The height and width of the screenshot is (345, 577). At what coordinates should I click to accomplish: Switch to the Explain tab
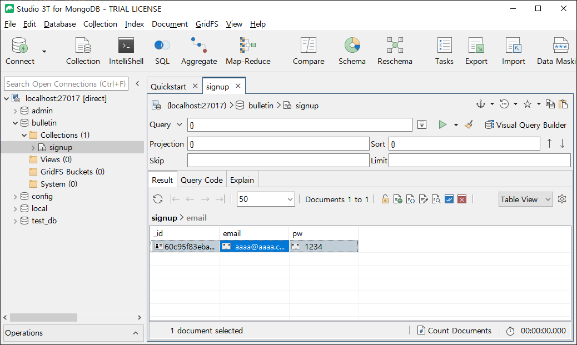click(242, 180)
